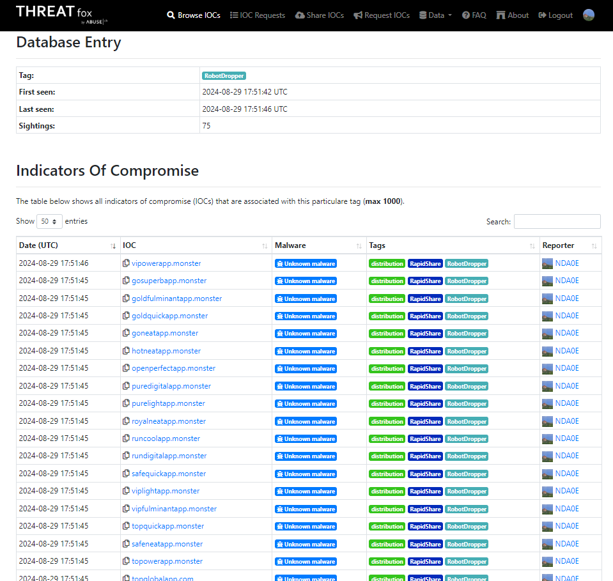Open the FAQ page
Image resolution: width=613 pixels, height=581 pixels.
(x=474, y=15)
